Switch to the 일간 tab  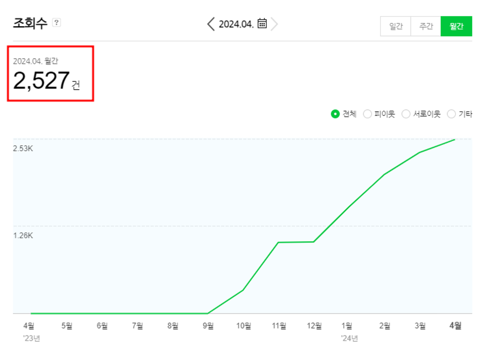(396, 26)
